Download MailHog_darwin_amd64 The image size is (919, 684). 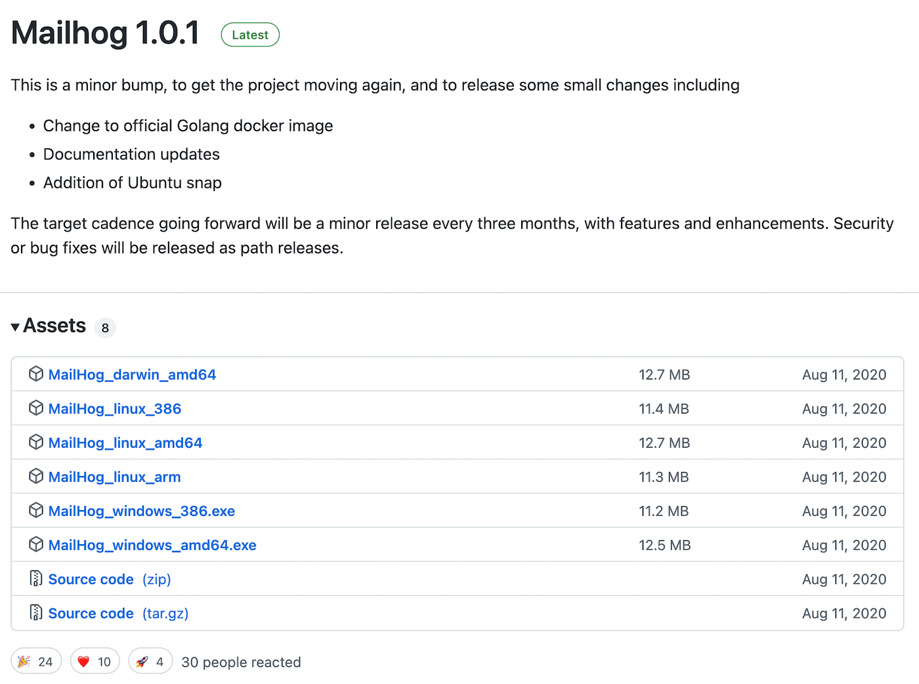pos(132,374)
